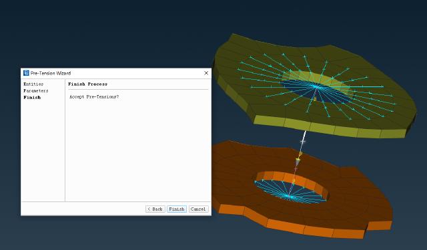
Task: Select the bold Finish step in sidebar
Action: [32, 98]
